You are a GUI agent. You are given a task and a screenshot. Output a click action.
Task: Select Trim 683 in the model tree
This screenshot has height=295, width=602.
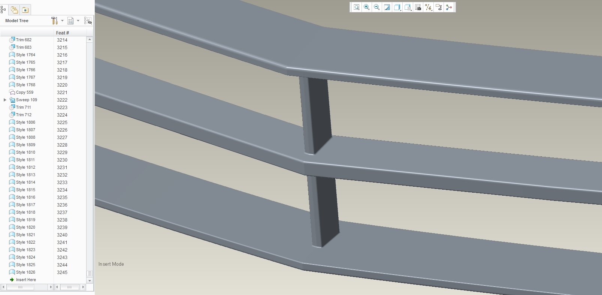24,47
